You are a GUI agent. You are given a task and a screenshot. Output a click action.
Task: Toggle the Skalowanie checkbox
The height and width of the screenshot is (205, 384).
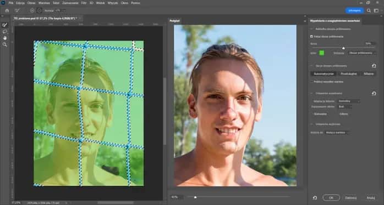coord(312,114)
